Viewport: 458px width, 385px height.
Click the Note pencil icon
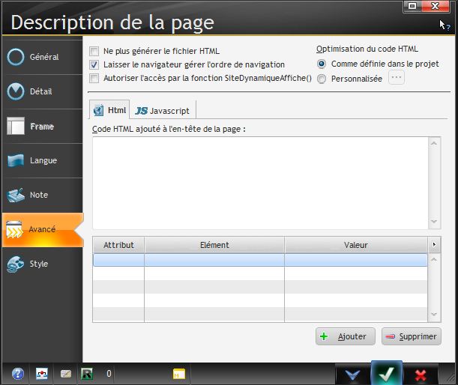point(16,195)
